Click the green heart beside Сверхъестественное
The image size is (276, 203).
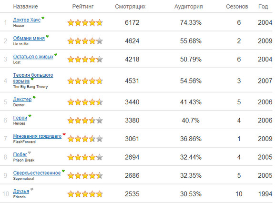[x=63, y=171]
